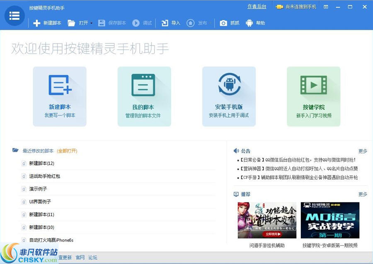The height and width of the screenshot is (264, 373).
Task: Click file icon beside 新建脚本(11)
Action: pyautogui.click(x=24, y=215)
